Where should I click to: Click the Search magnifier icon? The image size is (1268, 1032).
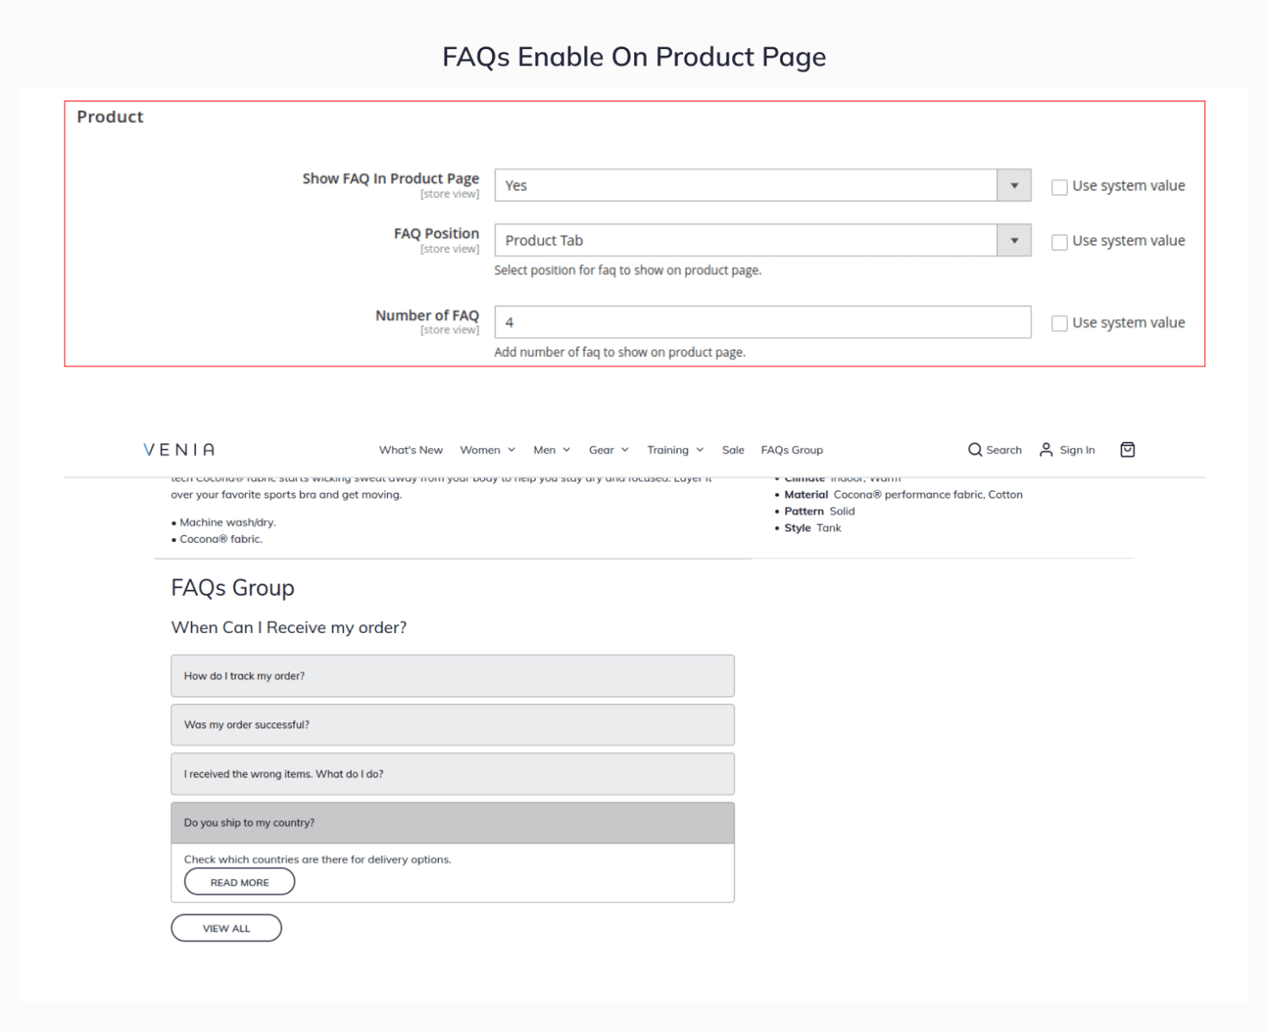coord(975,450)
